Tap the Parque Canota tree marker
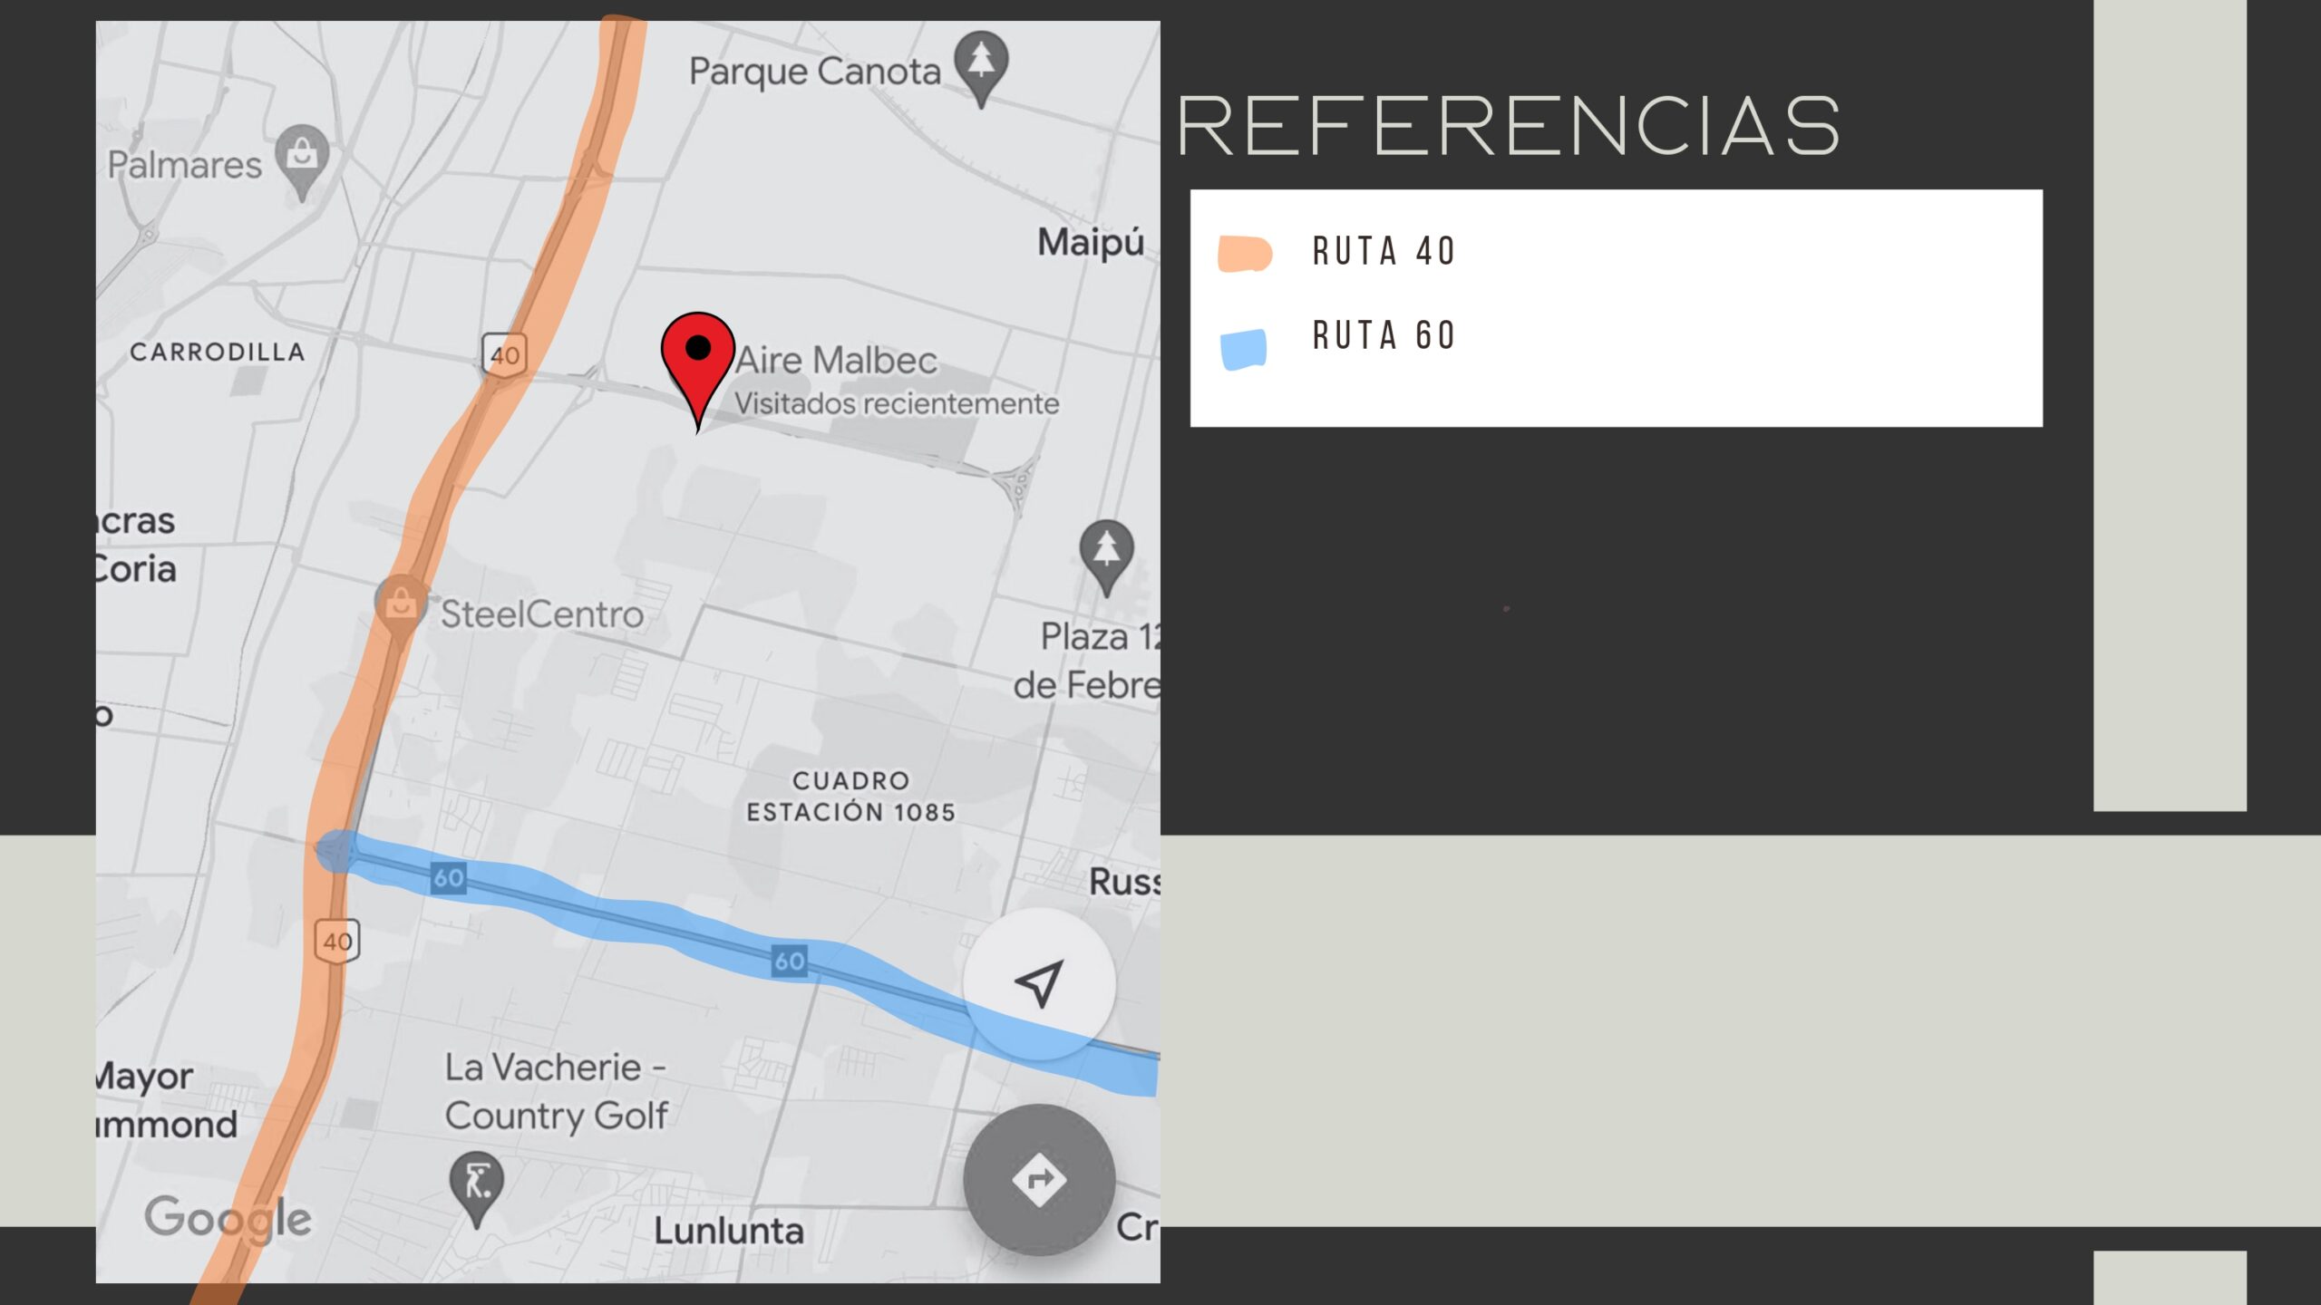 click(981, 65)
